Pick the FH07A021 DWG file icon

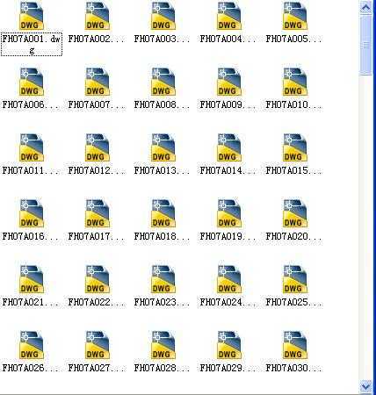point(32,279)
